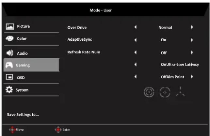This screenshot has height=136, width=210.
Task: Click left arrow for AdaptiveSync
Action: pos(136,40)
